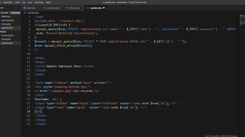Click the 1 UNSAVED badge
The height and width of the screenshot is (137, 245).
[x=15, y=13]
